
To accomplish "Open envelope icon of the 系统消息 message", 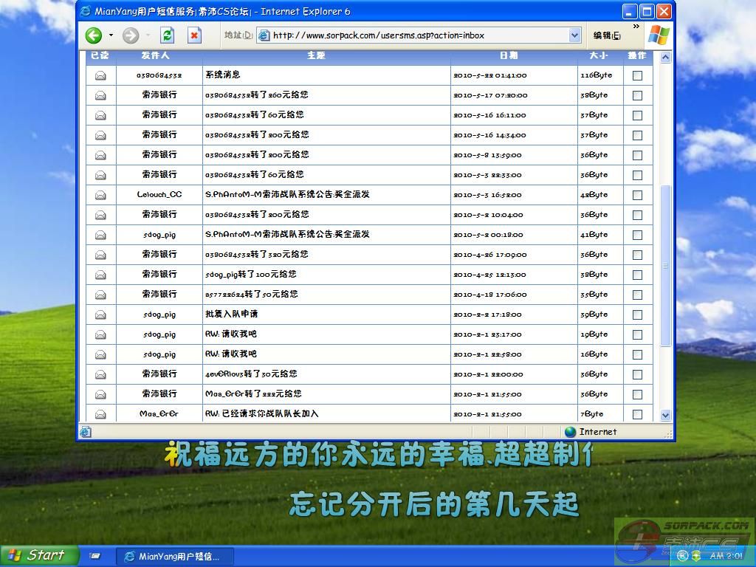I will click(x=100, y=75).
